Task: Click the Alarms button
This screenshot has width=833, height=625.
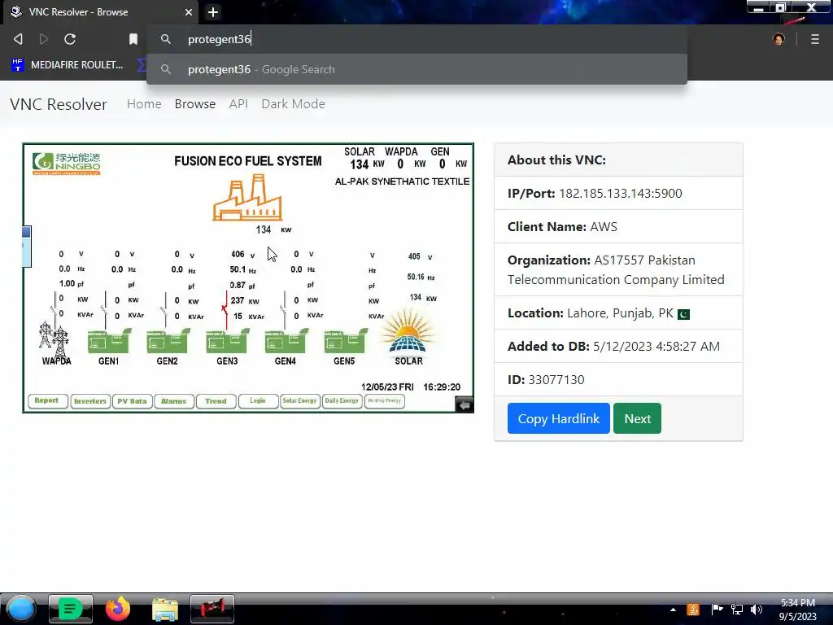Action: tap(174, 401)
